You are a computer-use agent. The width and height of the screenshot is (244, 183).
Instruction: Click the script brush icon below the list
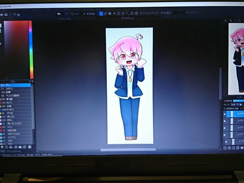16,147
